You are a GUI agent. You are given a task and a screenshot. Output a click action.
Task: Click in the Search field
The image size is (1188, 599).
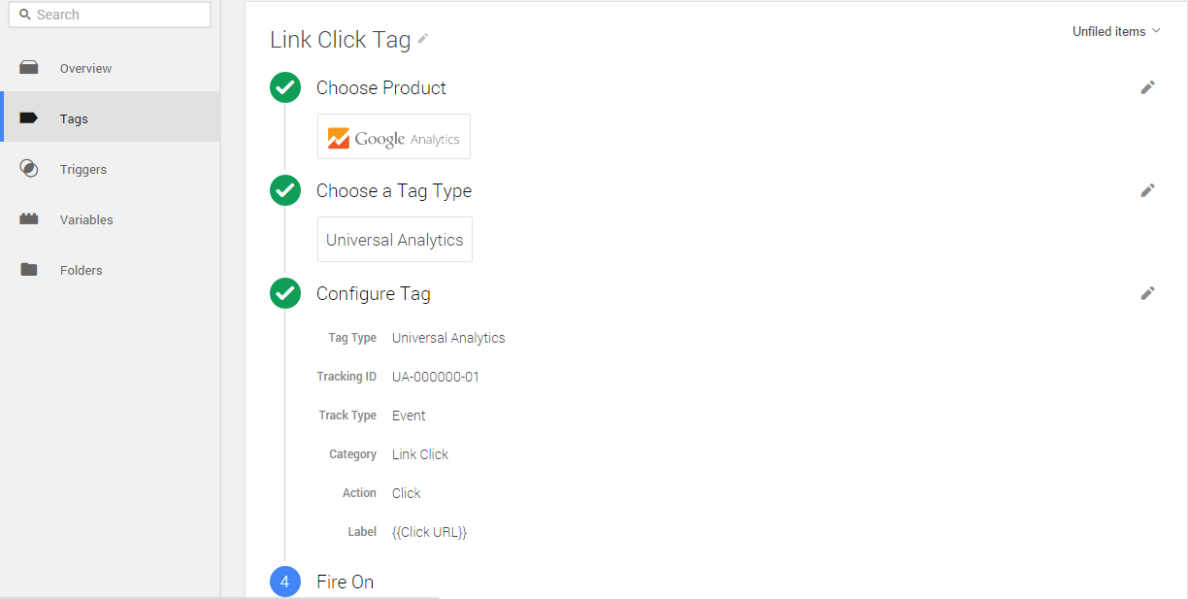click(x=116, y=15)
